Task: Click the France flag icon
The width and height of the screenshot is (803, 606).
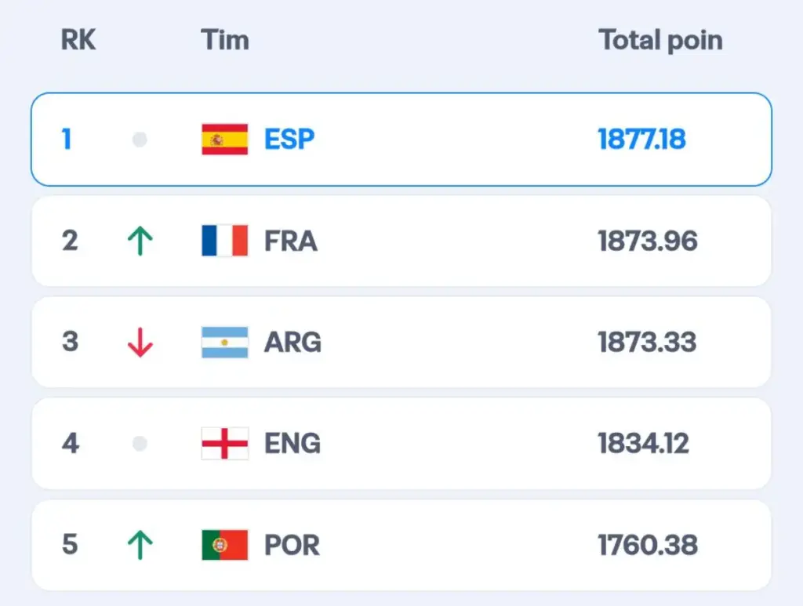Action: [x=224, y=241]
